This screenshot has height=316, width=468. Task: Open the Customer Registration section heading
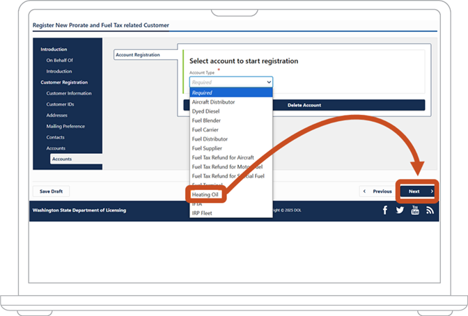64,82
